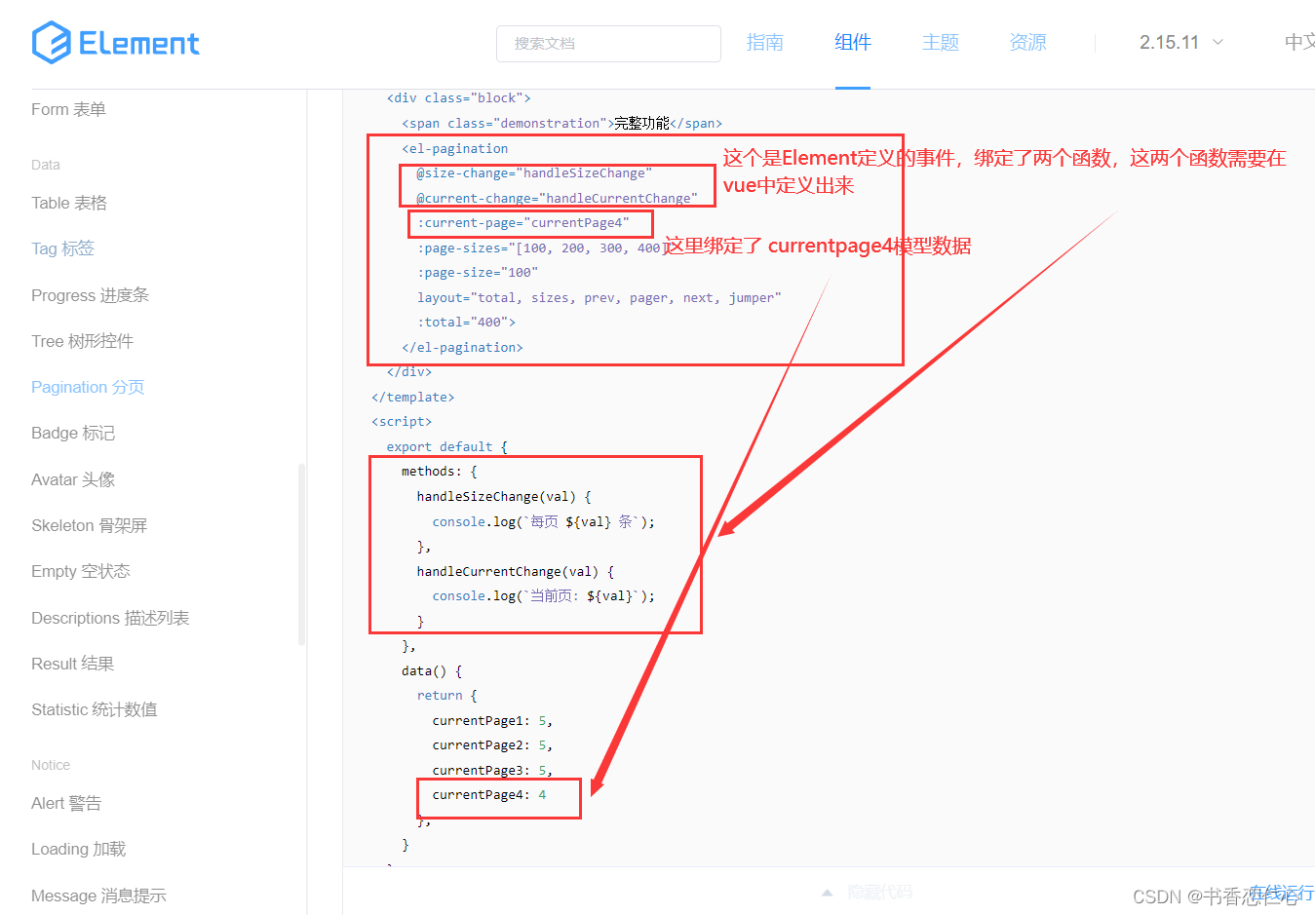The width and height of the screenshot is (1315, 915).
Task: Click the @current-change="handleCurrentChange" line
Action: [x=557, y=198]
